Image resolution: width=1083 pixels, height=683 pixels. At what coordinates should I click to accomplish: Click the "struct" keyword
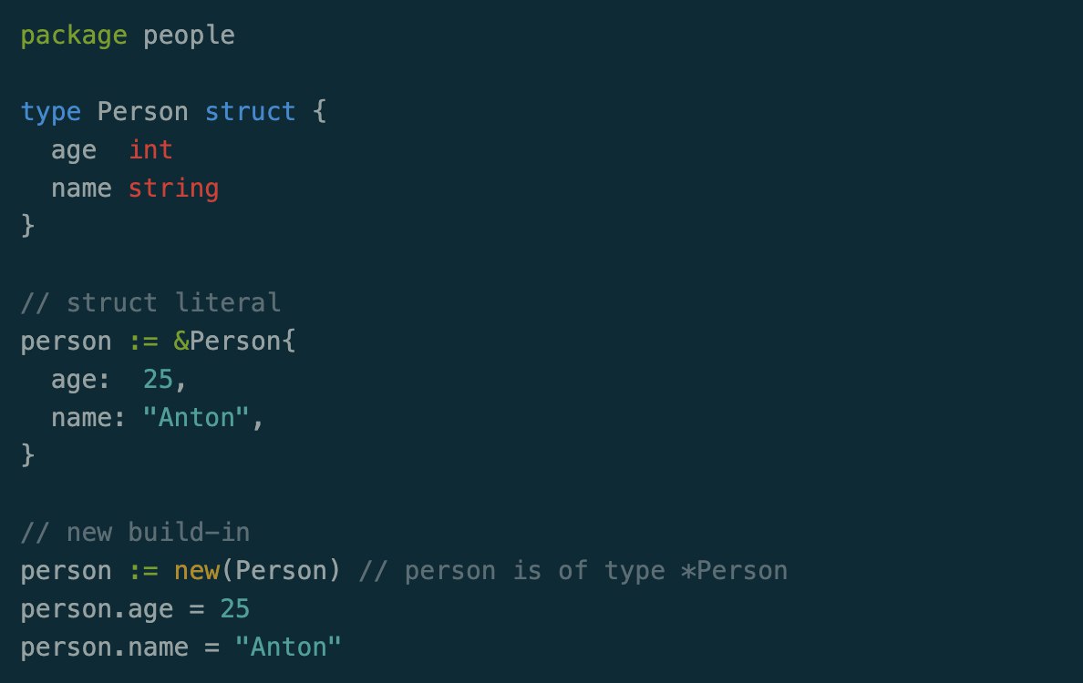250,112
